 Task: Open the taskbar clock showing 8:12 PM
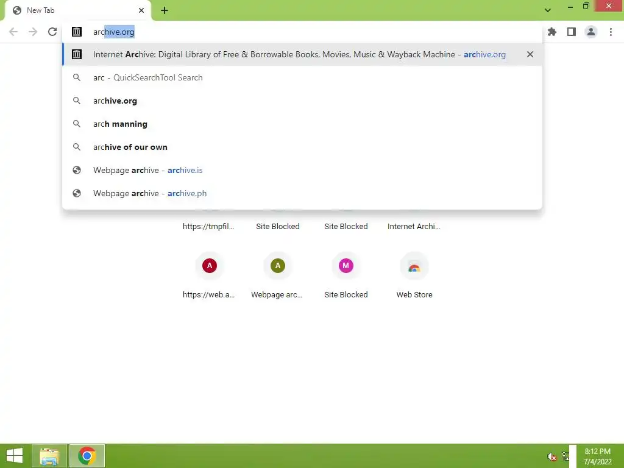597,456
